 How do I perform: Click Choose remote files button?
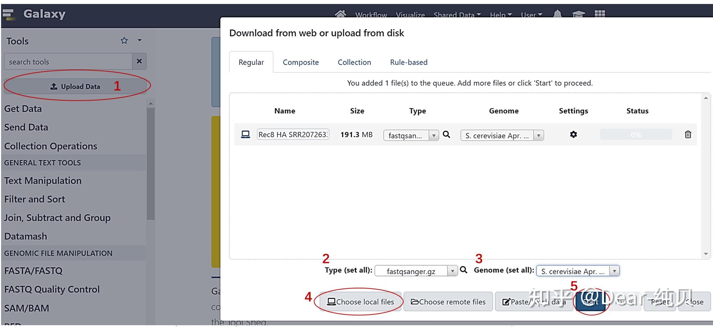[x=448, y=302]
